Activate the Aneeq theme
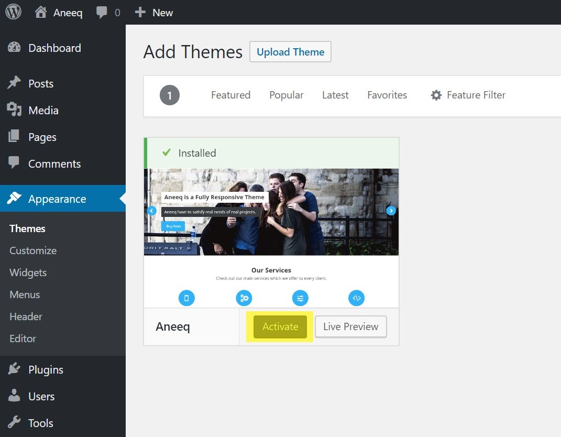The width and height of the screenshot is (561, 437). (280, 326)
